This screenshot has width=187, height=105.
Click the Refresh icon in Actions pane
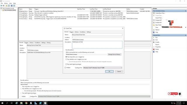click(154, 30)
